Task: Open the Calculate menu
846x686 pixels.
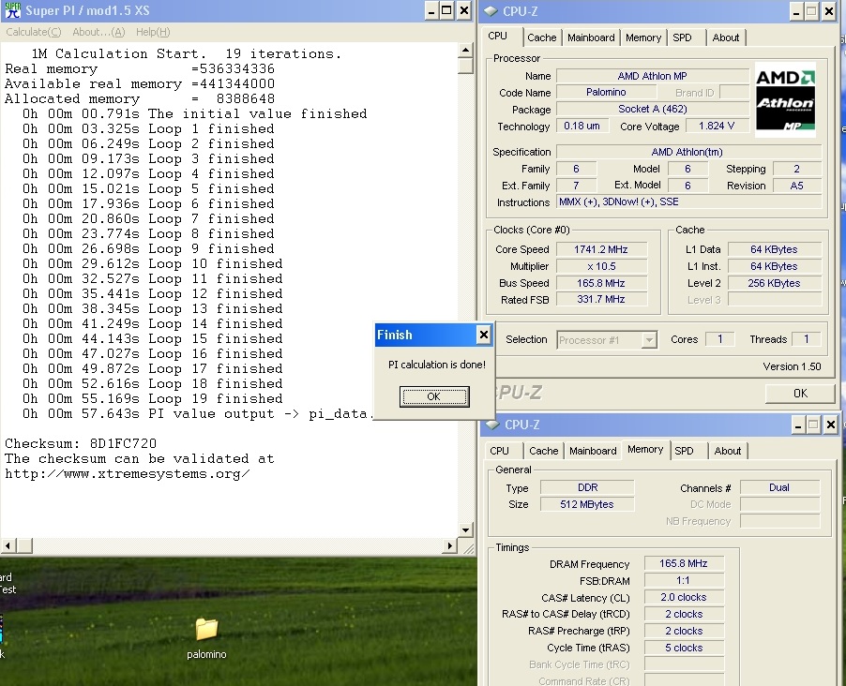Action: [x=33, y=32]
